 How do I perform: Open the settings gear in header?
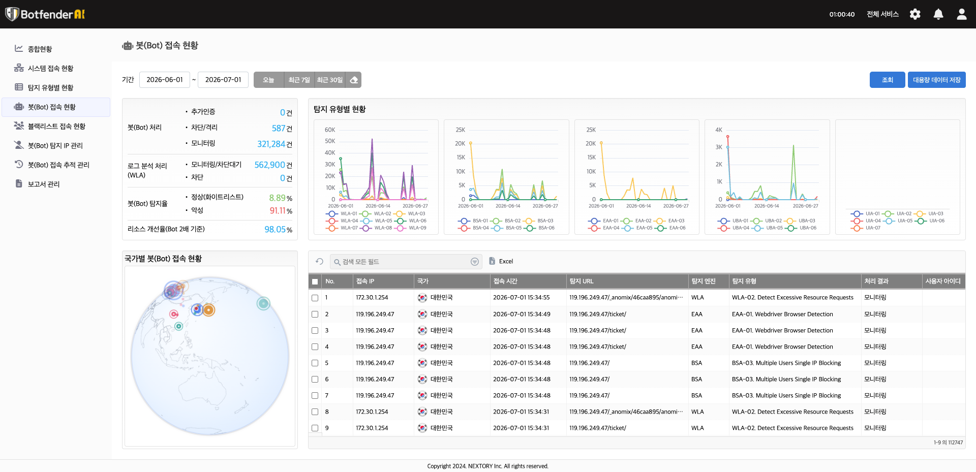coord(915,14)
